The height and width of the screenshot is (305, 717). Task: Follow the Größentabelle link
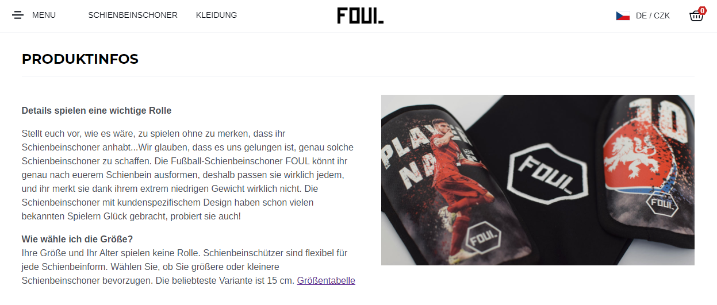pyautogui.click(x=326, y=281)
